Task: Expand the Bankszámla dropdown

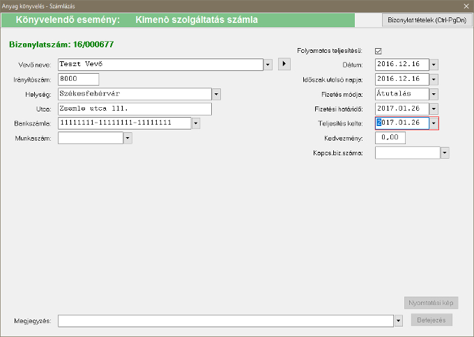Action: coord(196,123)
